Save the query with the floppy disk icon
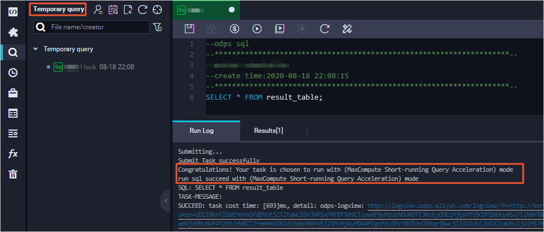This screenshot has height=232, width=544. (189, 29)
